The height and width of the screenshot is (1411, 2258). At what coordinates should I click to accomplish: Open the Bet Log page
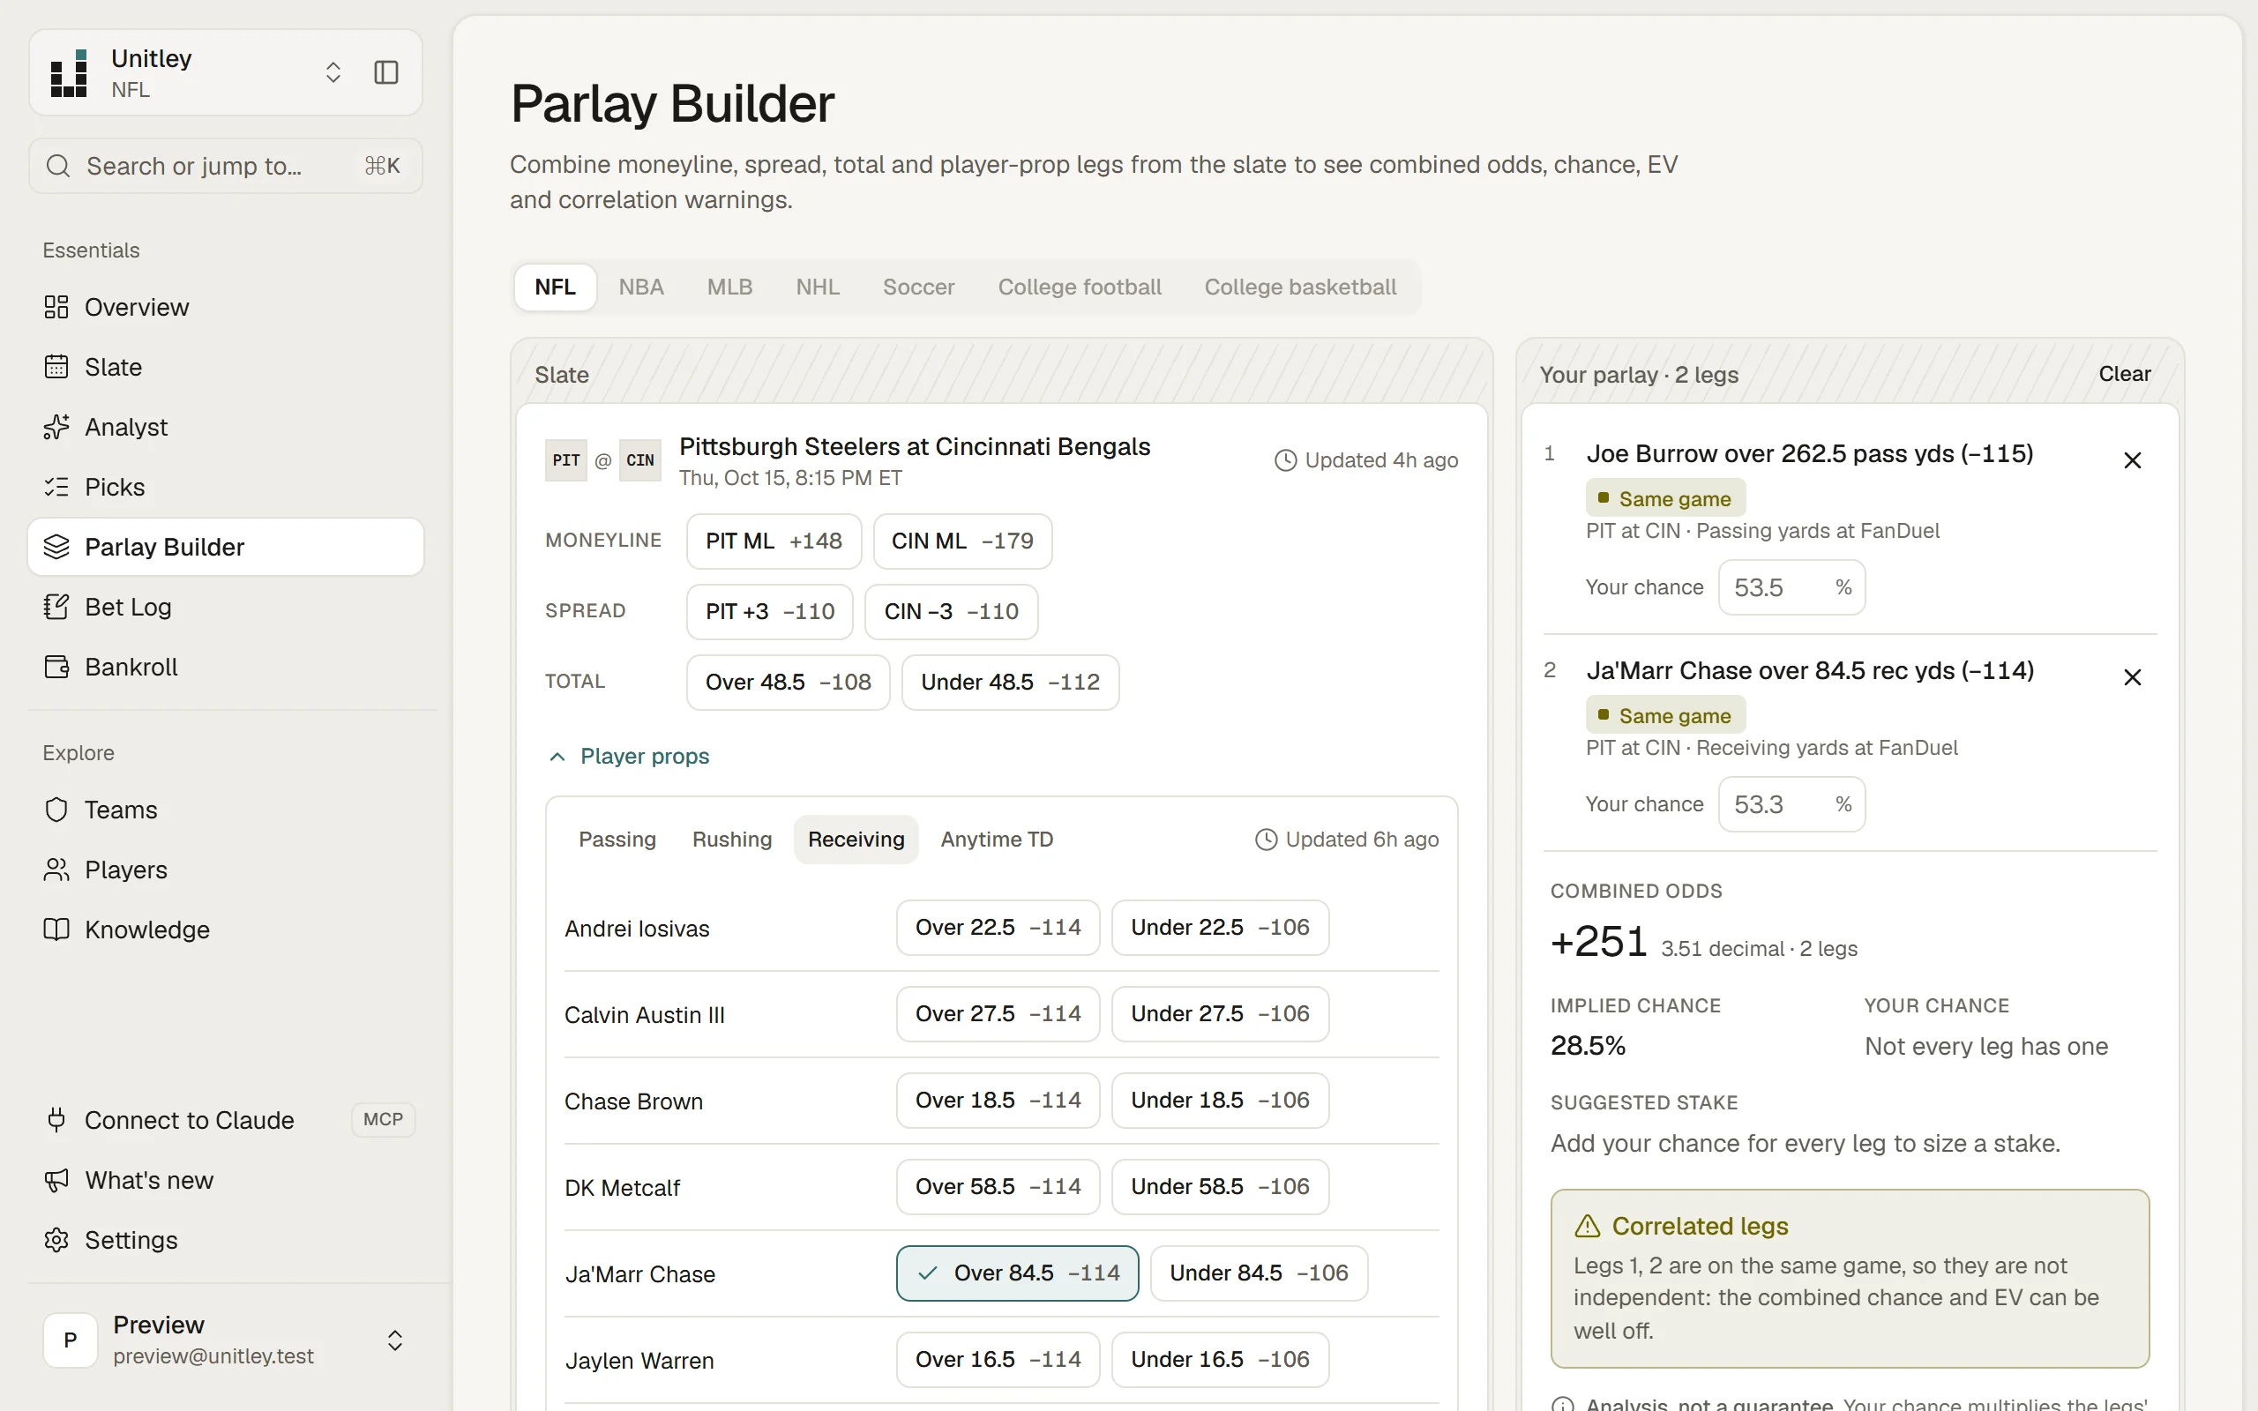click(226, 607)
